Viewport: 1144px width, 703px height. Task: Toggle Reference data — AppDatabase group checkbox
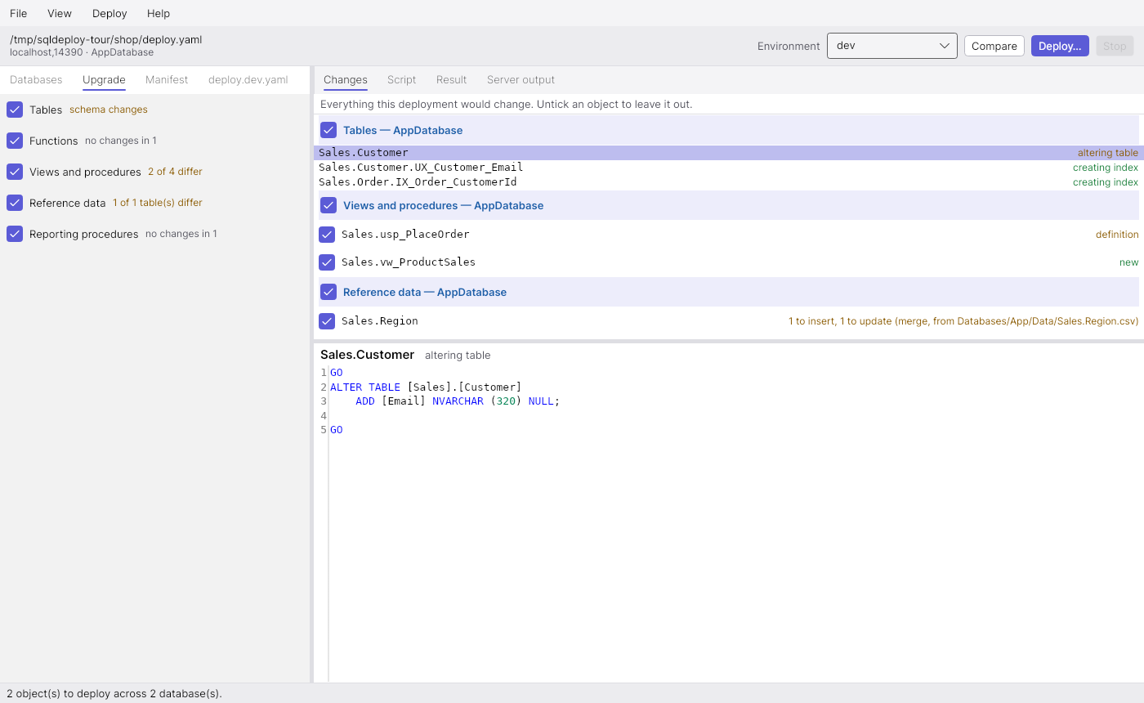[328, 292]
